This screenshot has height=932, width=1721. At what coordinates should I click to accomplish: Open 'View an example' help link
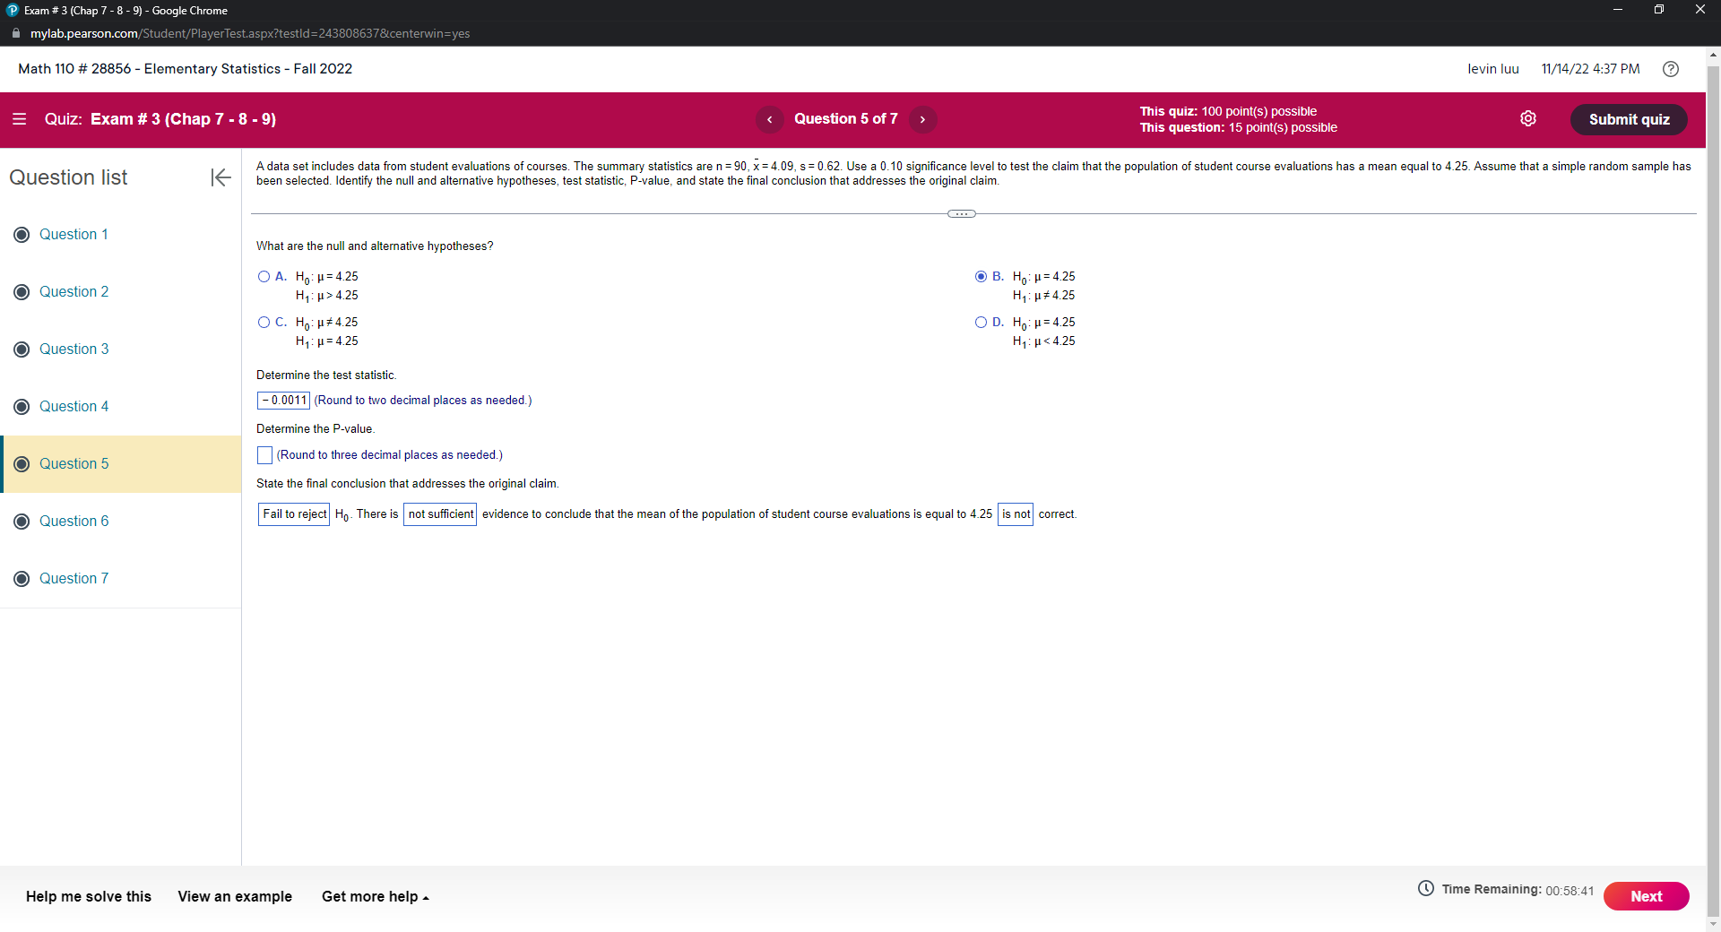tap(234, 896)
